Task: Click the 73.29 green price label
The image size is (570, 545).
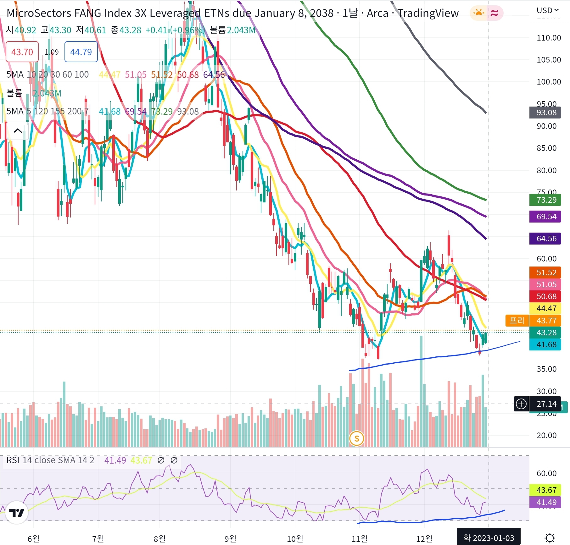Action: (545, 200)
